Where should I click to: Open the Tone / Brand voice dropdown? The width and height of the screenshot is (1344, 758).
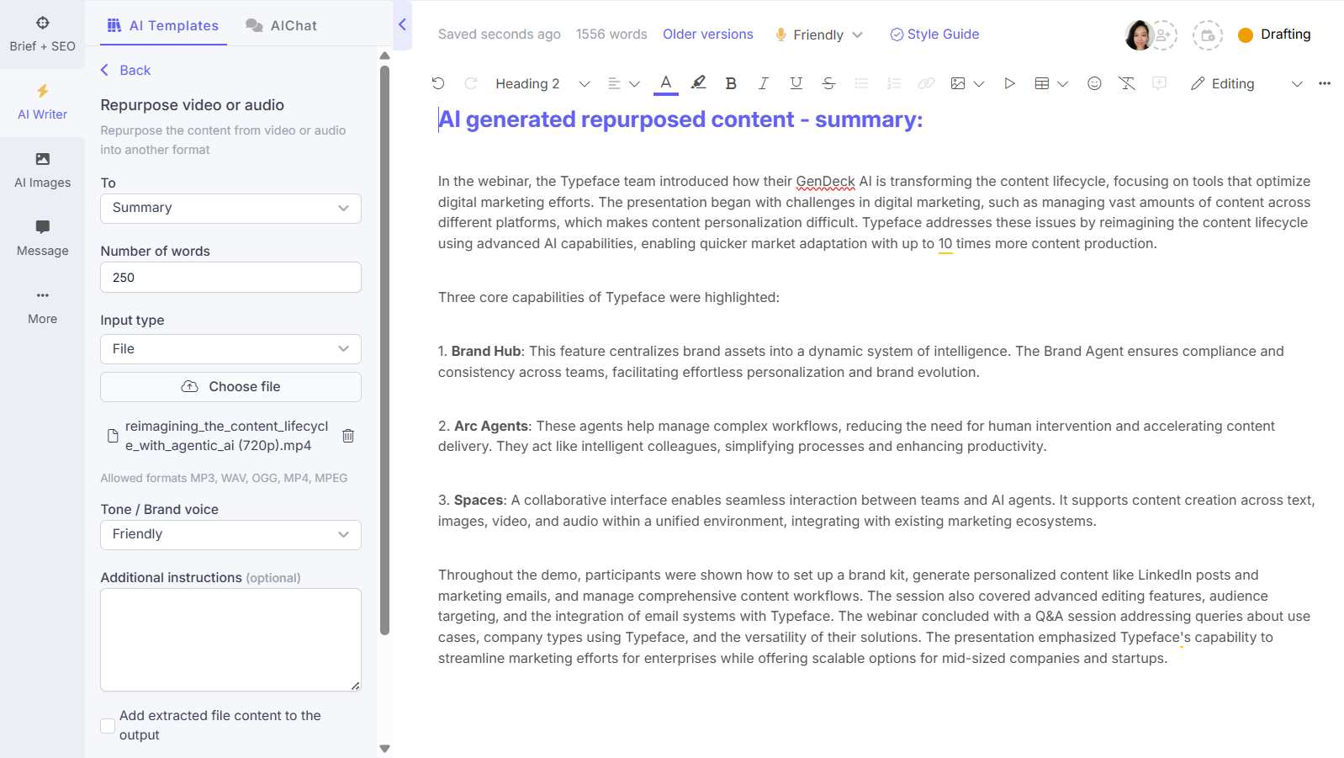click(x=230, y=534)
